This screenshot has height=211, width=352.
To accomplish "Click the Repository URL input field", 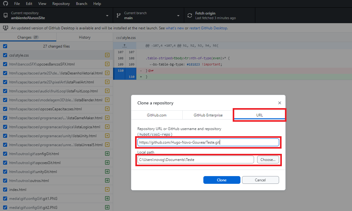I will click(x=208, y=142).
